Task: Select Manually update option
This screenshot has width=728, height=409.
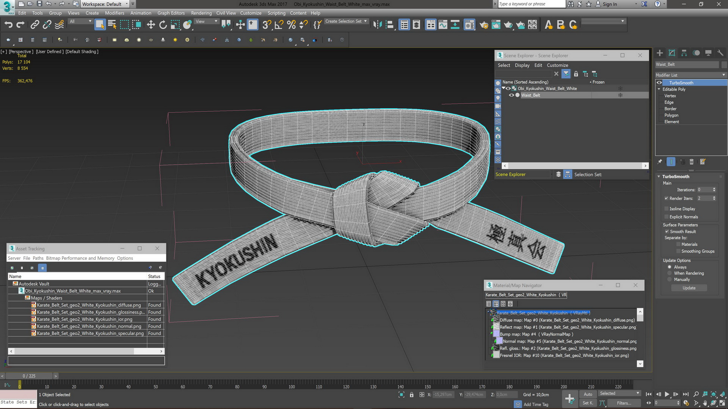Action: coord(670,279)
